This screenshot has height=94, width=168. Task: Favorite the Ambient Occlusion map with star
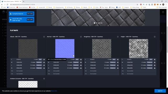tap(44, 79)
